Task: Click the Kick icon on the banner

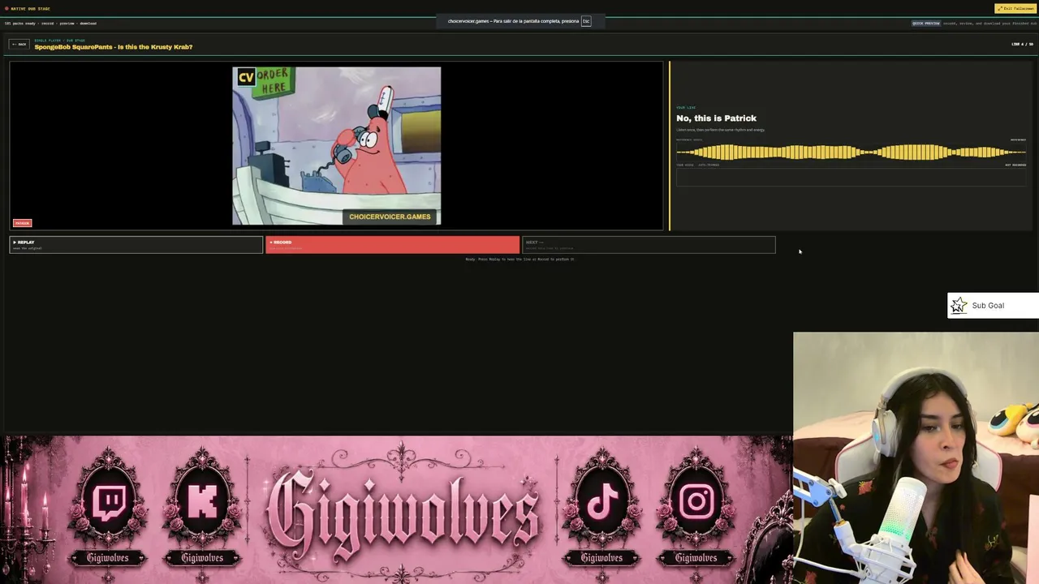Action: pyautogui.click(x=202, y=502)
